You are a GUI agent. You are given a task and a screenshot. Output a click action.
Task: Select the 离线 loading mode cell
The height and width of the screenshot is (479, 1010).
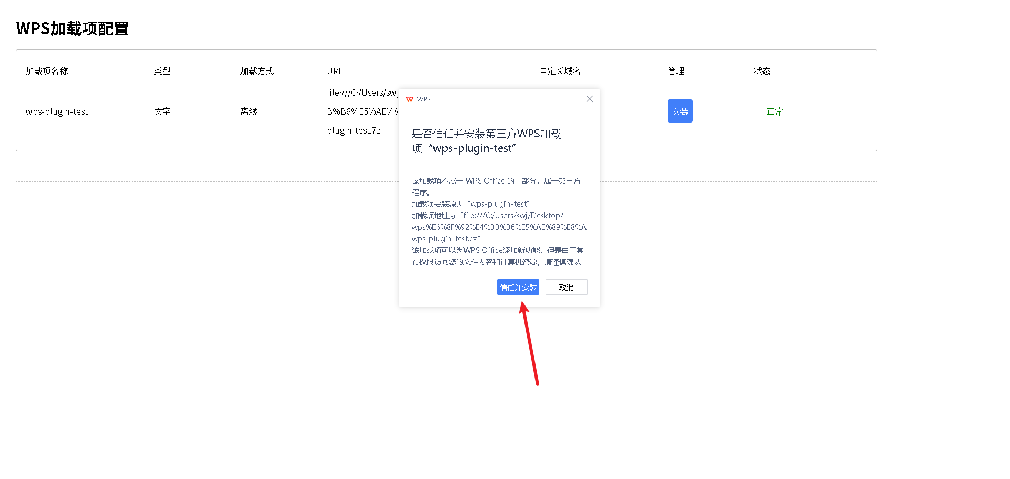point(248,111)
